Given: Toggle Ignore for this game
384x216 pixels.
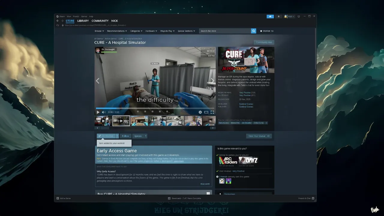Looking at the screenshot, I should click(138, 136).
